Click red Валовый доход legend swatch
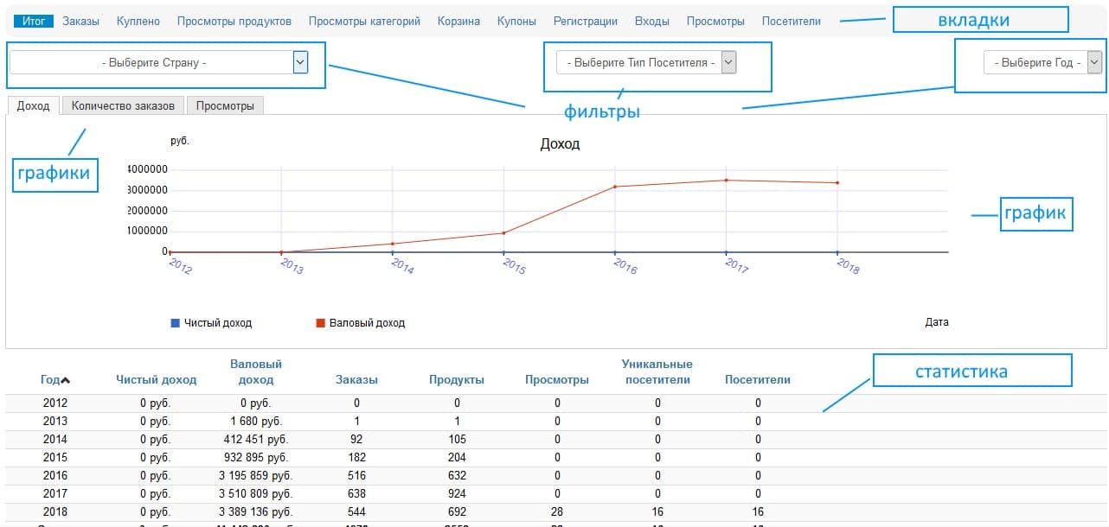Screen dimensions: 1109x527 click(320, 322)
